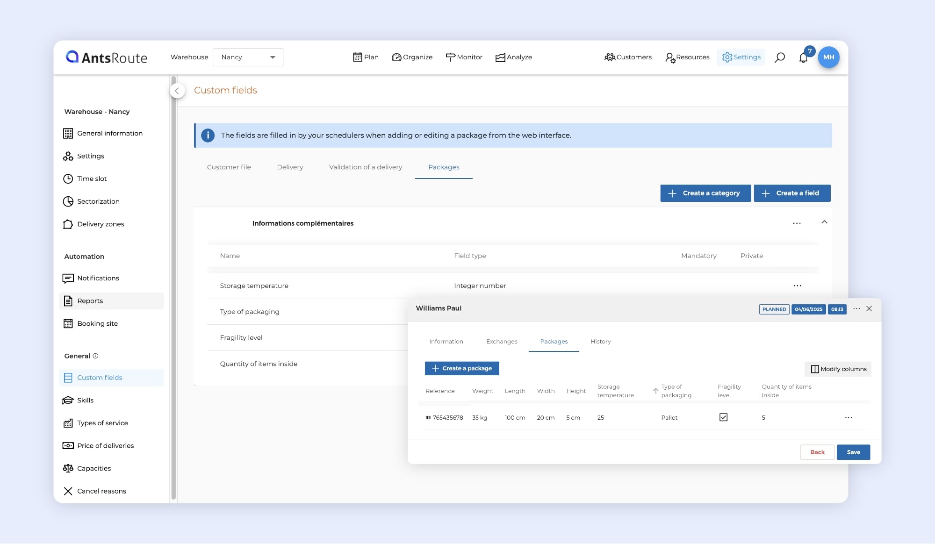Image resolution: width=935 pixels, height=544 pixels.
Task: Open the search magnifier icon
Action: tap(779, 57)
